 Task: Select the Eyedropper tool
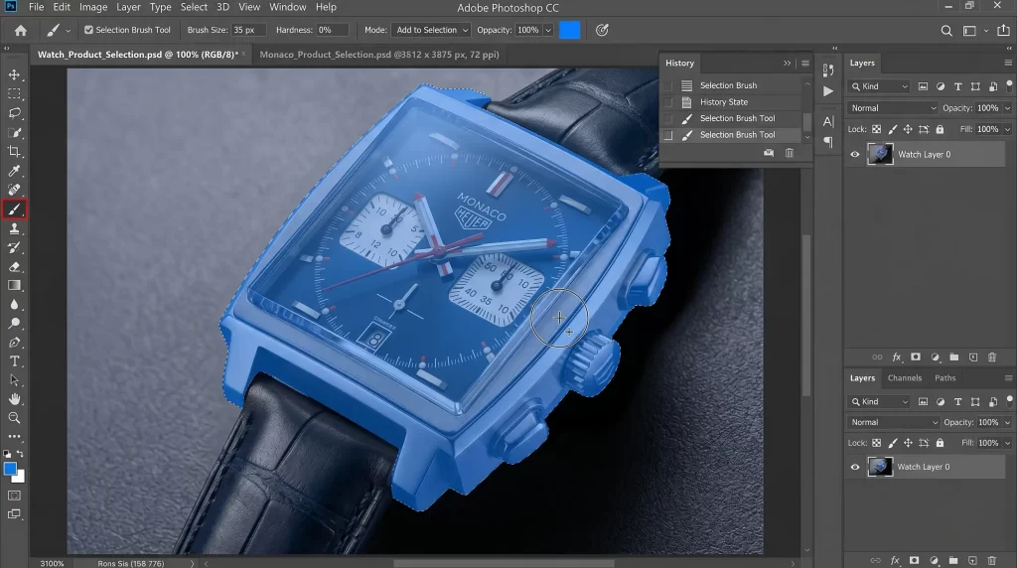tap(14, 171)
